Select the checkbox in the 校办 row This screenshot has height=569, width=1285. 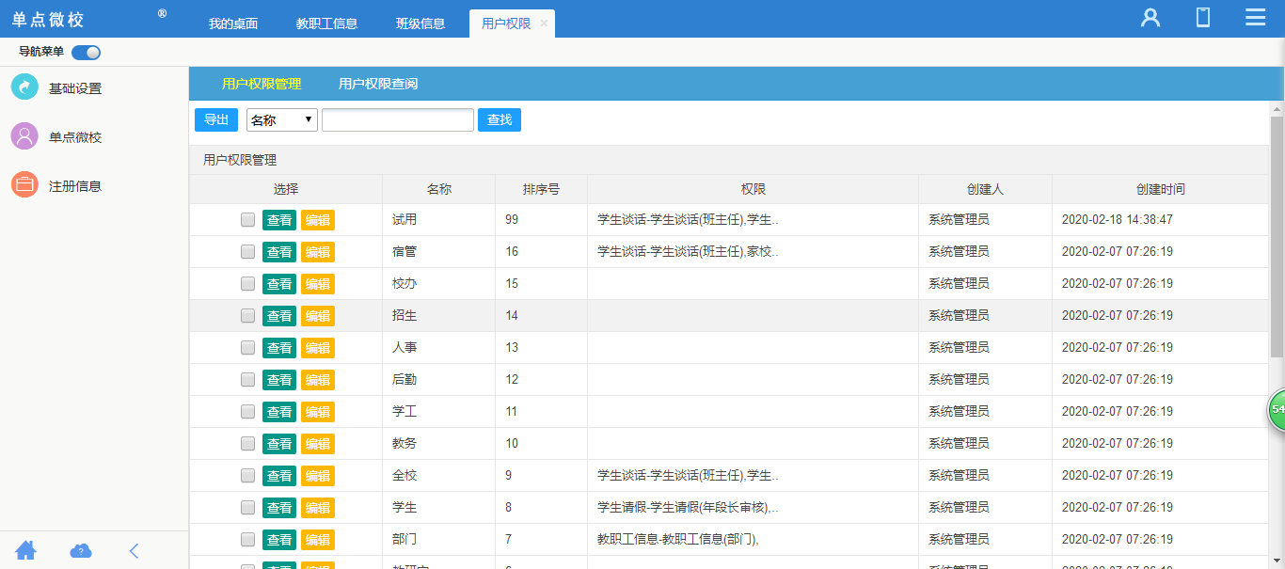247,284
